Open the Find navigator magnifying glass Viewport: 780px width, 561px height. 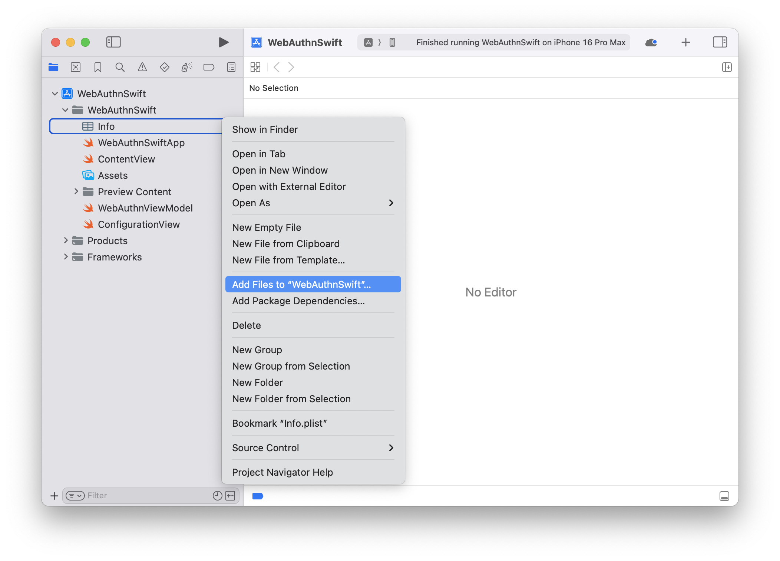[x=120, y=68]
